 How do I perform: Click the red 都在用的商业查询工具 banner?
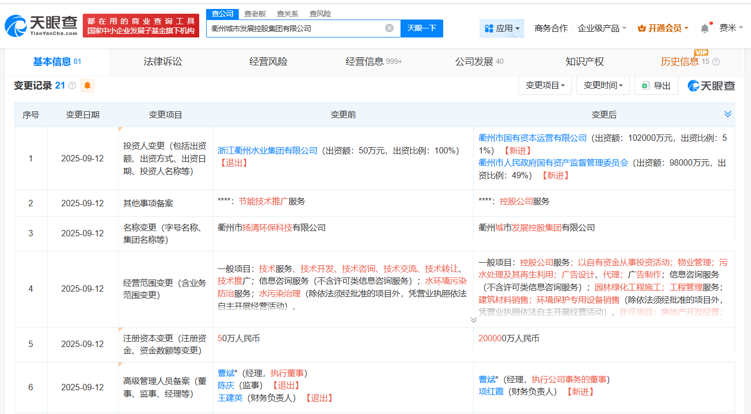coord(141,25)
